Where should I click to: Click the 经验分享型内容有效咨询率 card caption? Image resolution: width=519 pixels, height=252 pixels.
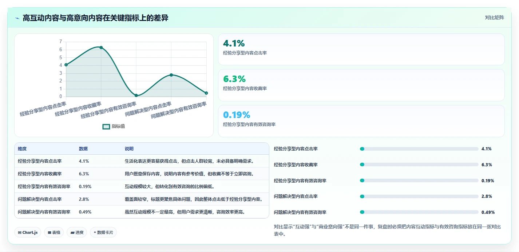249,125
